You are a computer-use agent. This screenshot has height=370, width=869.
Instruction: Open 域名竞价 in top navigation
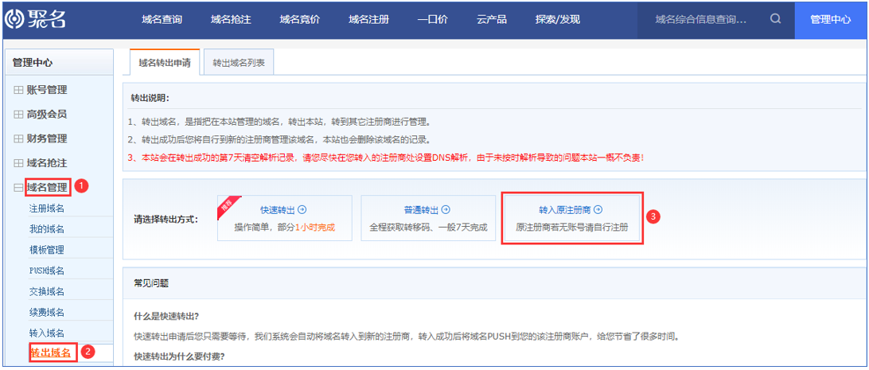tap(300, 19)
